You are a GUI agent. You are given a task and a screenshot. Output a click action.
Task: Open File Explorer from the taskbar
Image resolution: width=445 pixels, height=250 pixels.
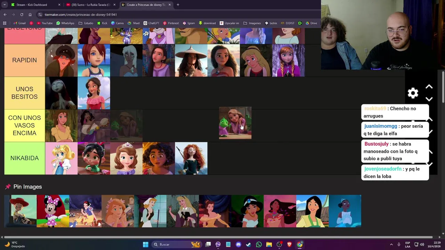269,244
